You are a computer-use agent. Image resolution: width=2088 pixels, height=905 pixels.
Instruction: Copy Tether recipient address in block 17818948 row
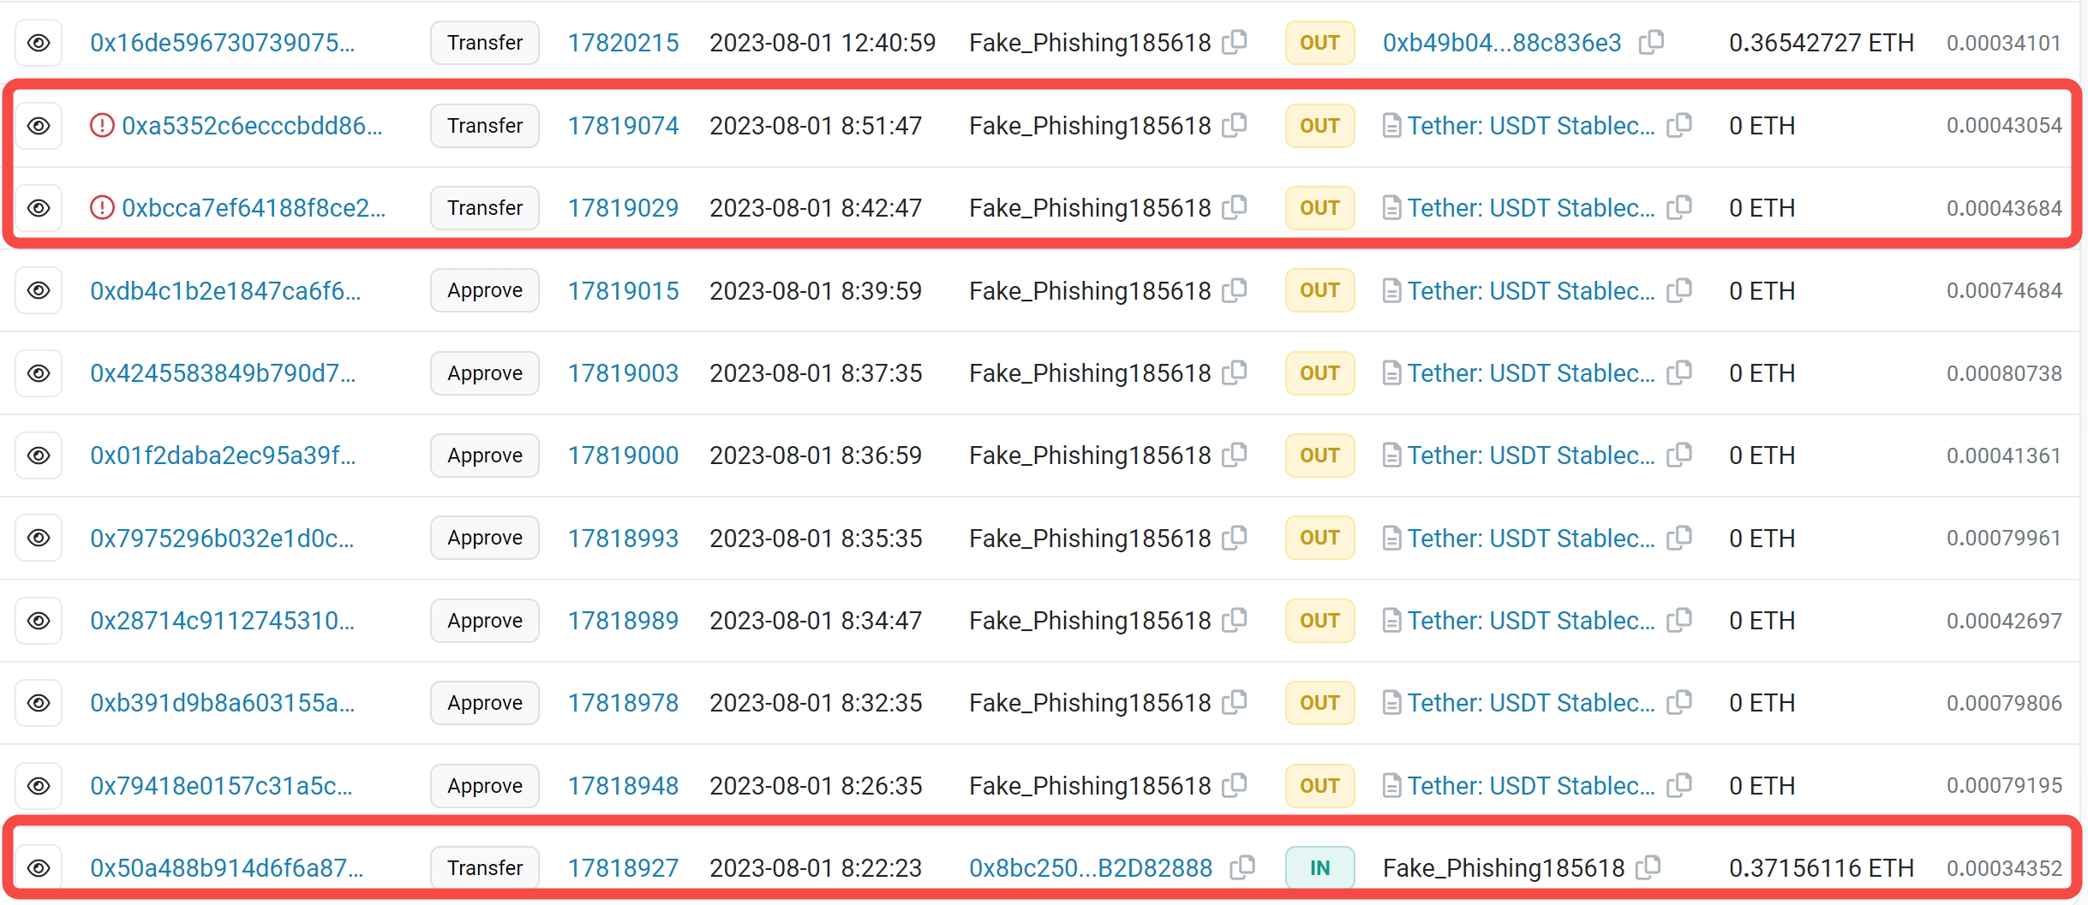pos(1679,785)
